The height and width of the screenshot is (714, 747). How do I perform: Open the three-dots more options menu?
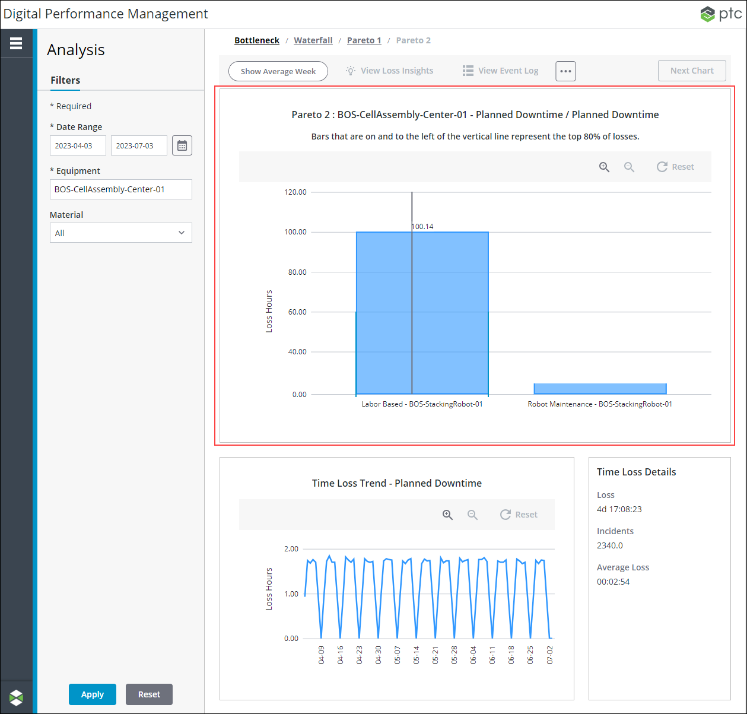coord(565,71)
